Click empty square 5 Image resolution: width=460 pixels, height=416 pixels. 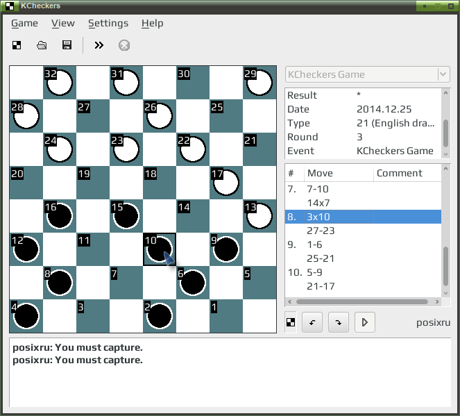[259, 283]
